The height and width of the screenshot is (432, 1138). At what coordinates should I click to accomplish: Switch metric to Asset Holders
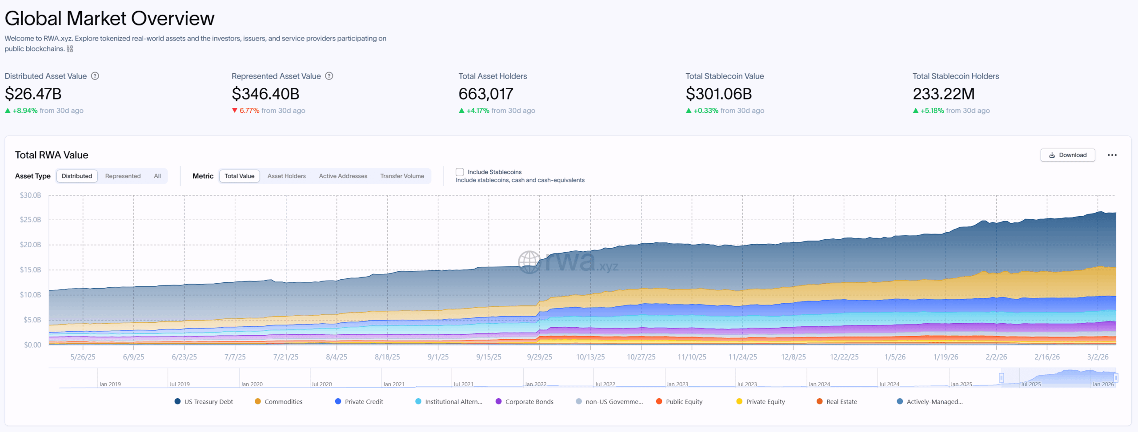click(286, 176)
